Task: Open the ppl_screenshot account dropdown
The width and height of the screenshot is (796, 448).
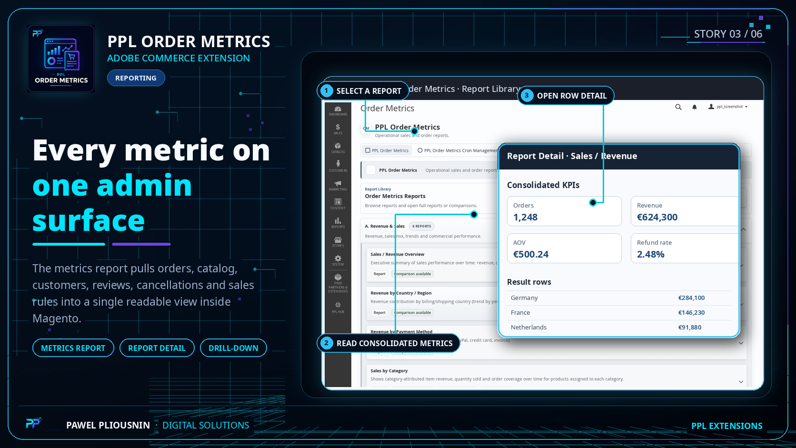Action: (x=728, y=107)
